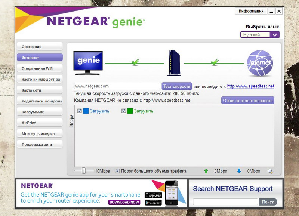Open the speedtest.net link

(250, 86)
